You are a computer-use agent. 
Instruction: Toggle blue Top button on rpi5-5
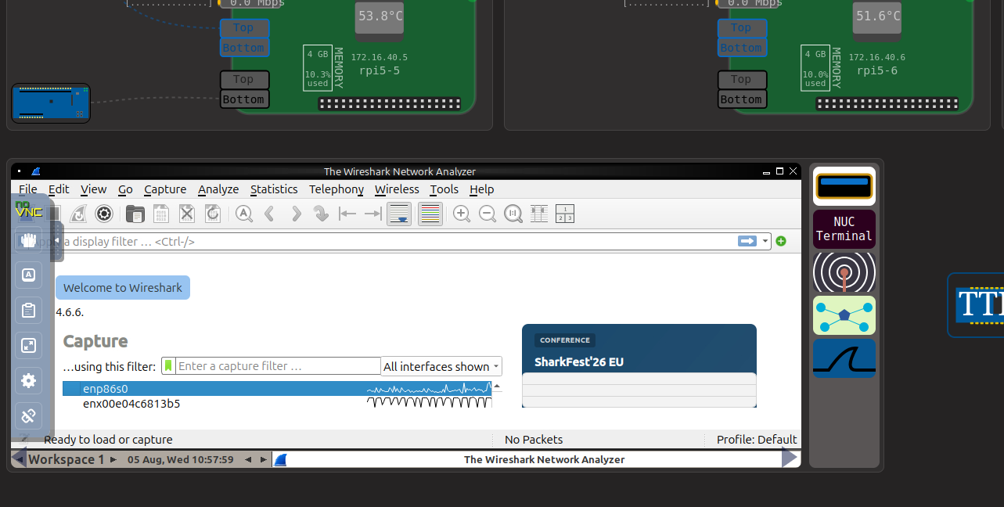pyautogui.click(x=244, y=28)
